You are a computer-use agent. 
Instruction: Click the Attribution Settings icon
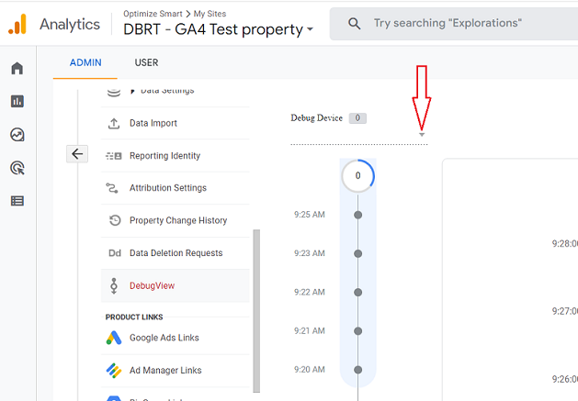pos(112,188)
